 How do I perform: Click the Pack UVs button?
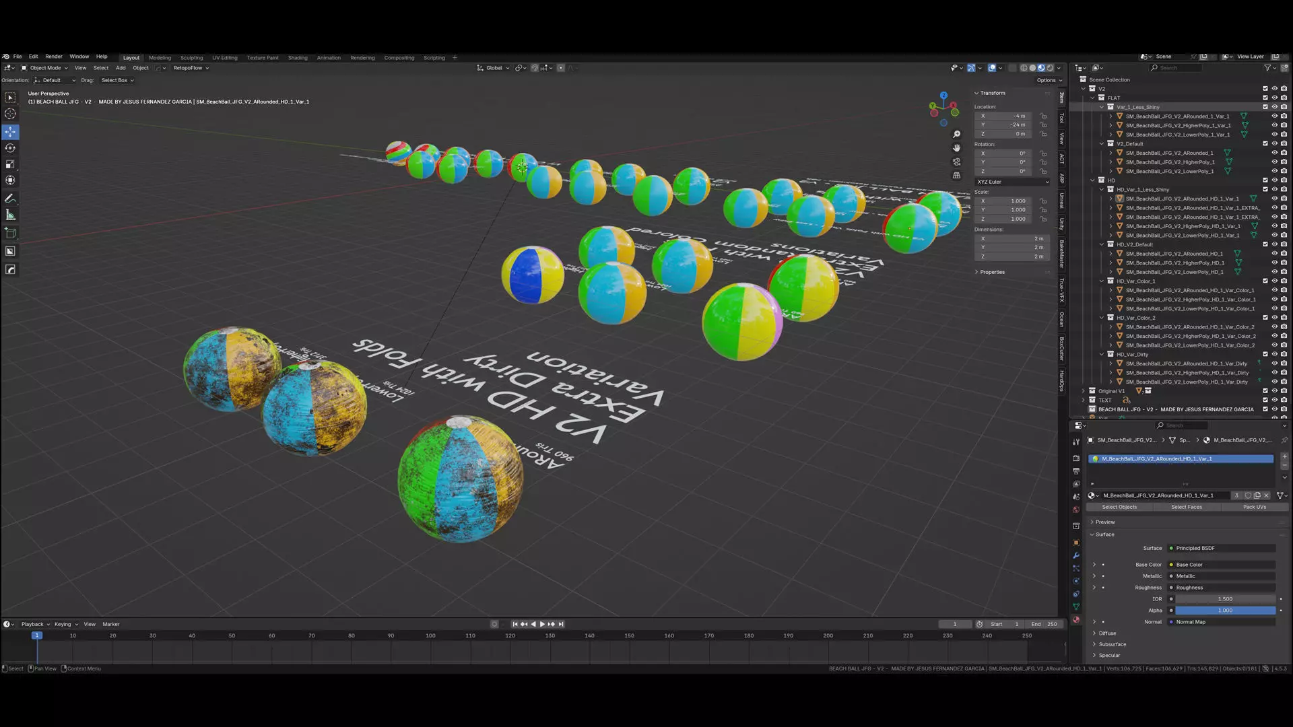coord(1254,507)
